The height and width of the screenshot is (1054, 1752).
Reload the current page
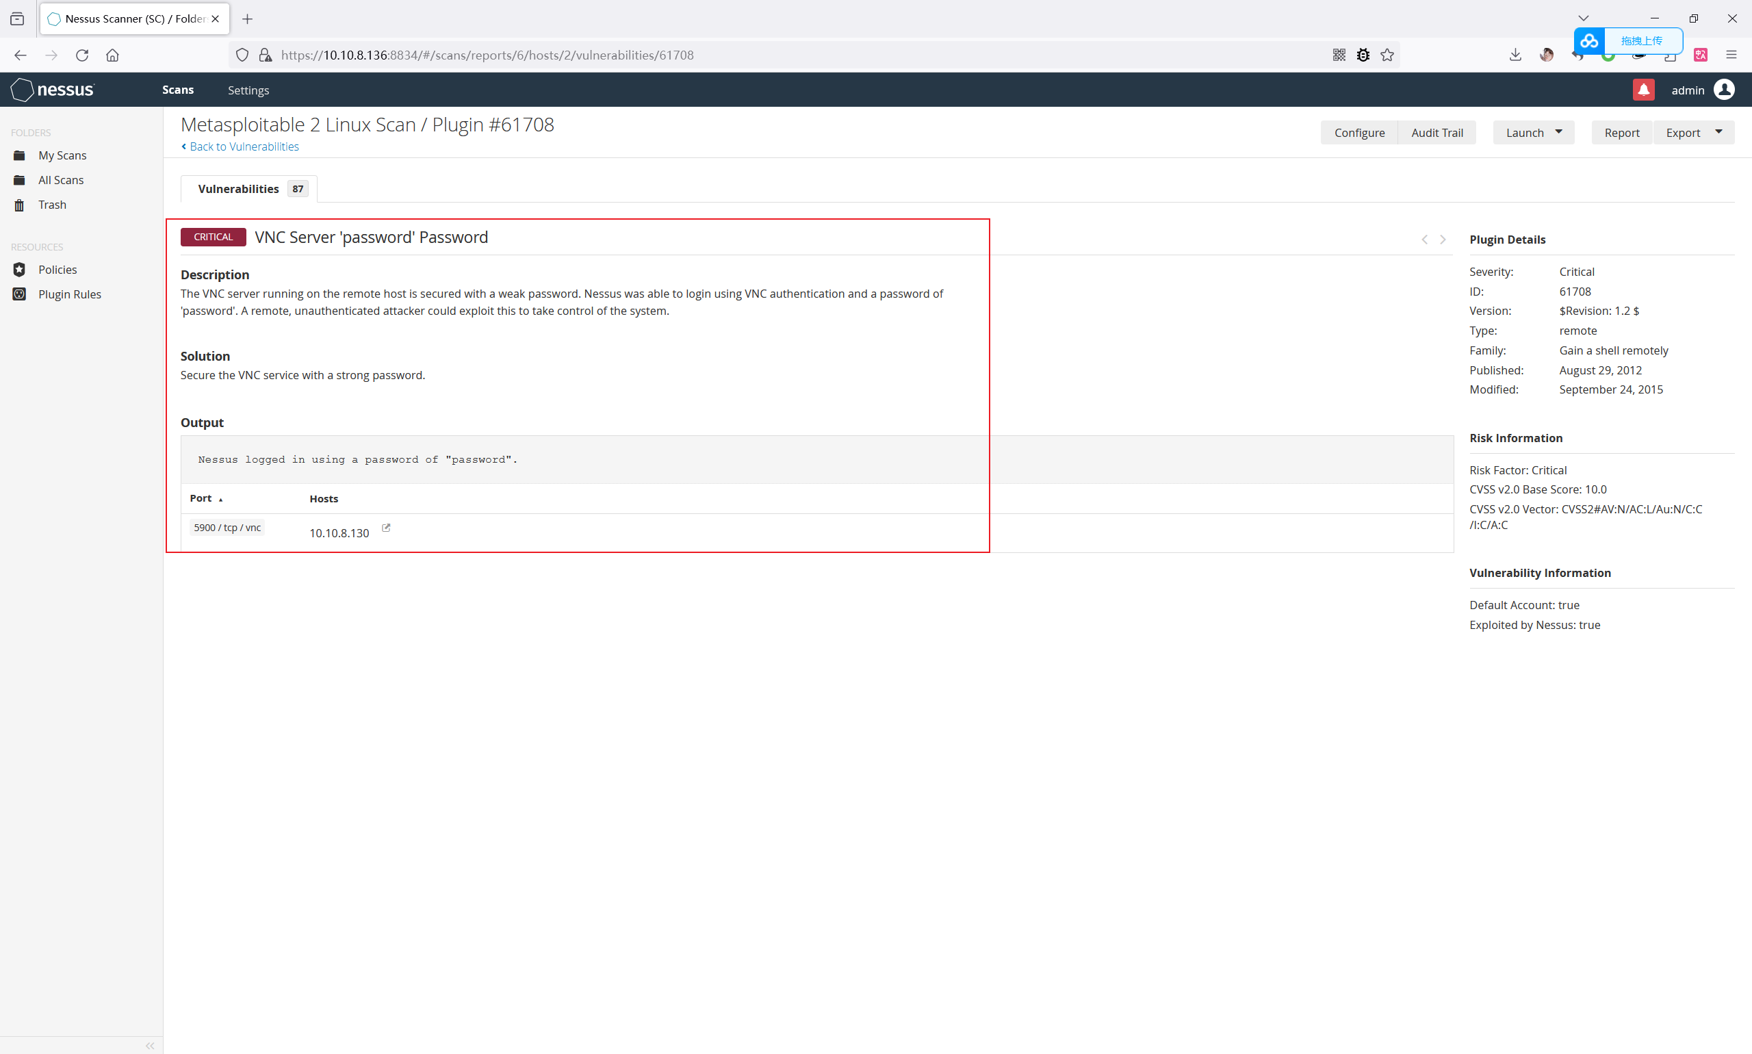(x=81, y=55)
